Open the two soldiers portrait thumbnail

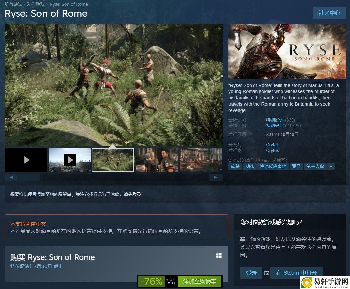[157, 160]
